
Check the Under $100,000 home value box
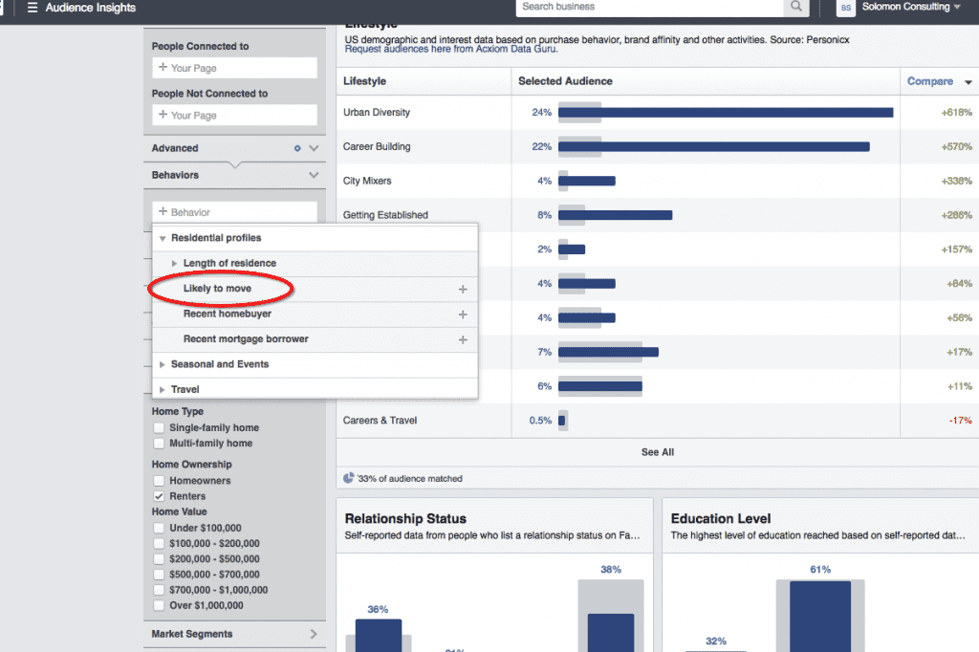point(159,528)
